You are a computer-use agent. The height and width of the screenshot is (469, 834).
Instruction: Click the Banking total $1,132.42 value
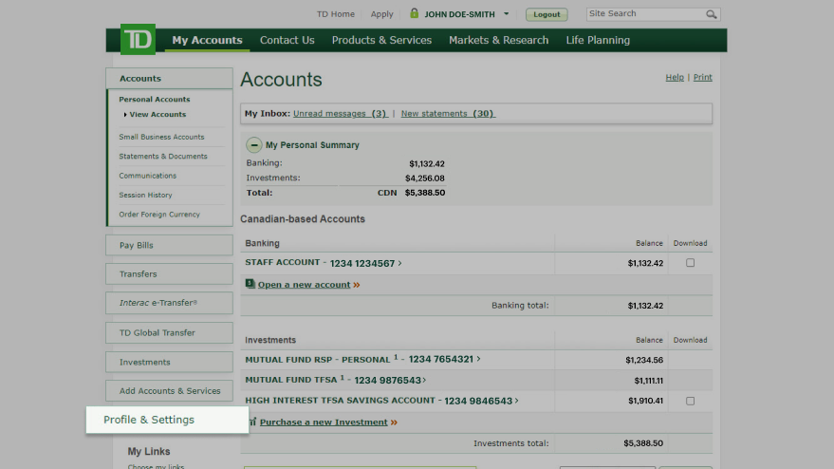[x=645, y=306]
